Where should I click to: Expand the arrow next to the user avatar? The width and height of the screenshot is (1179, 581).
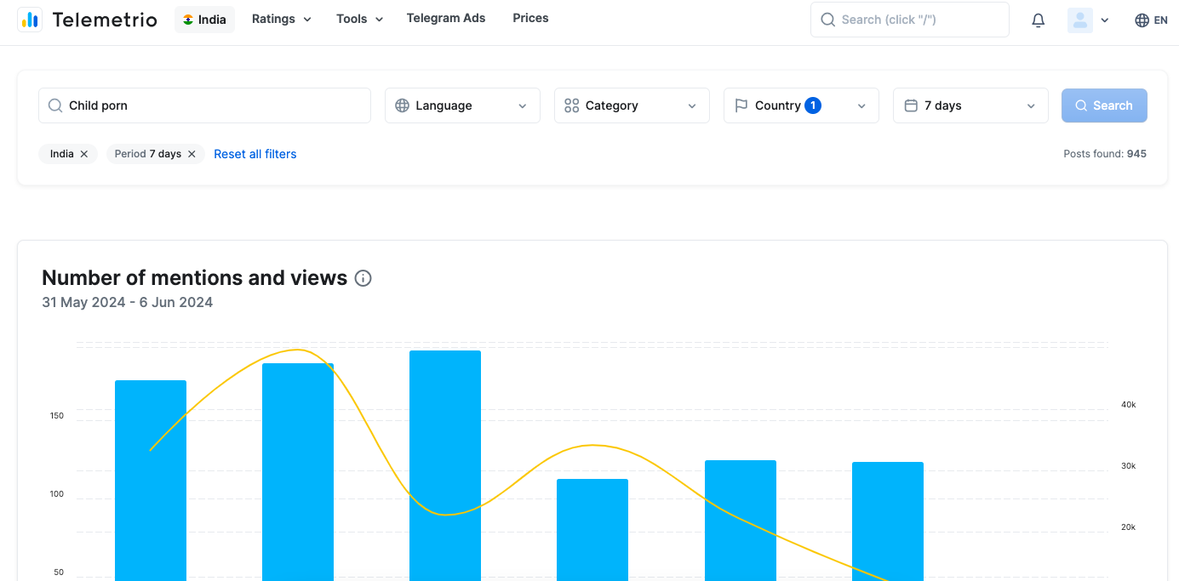tap(1105, 20)
